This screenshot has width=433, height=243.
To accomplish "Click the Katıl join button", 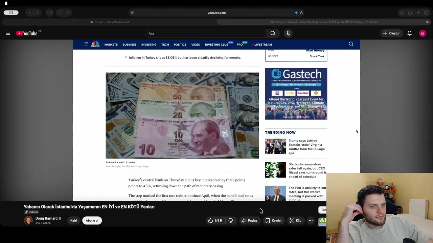I will [x=73, y=221].
